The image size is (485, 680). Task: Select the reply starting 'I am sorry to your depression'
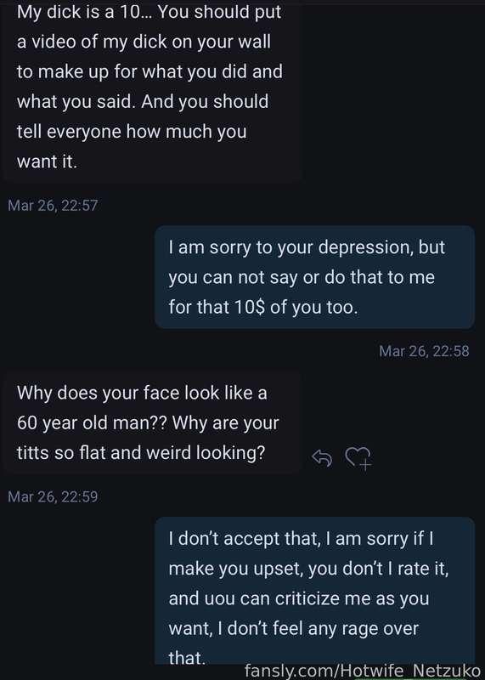coord(314,277)
